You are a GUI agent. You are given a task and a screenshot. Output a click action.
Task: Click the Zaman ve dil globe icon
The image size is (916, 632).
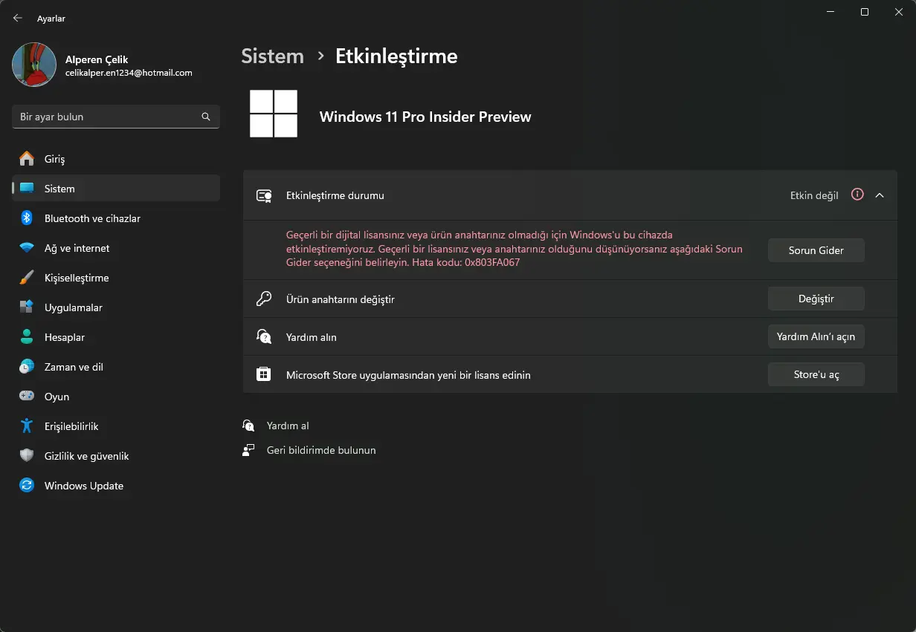pyautogui.click(x=27, y=367)
